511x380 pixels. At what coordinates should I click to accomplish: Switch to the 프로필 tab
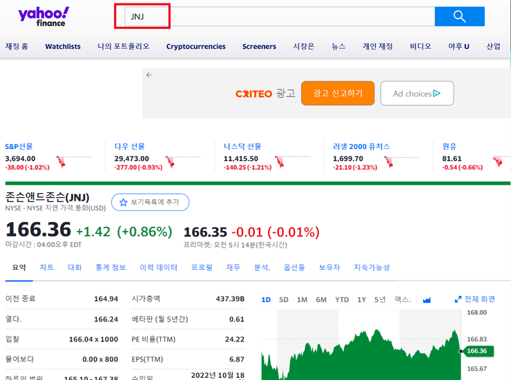click(x=202, y=268)
